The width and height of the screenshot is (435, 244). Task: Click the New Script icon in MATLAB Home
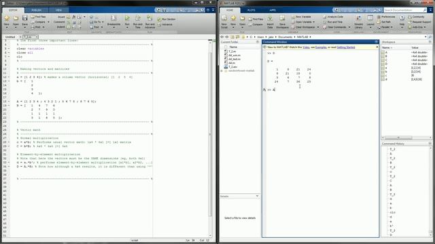click(224, 18)
